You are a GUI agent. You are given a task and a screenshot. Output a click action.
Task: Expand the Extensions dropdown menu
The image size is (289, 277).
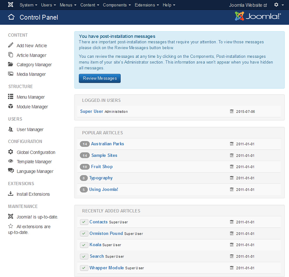pos(146,5)
